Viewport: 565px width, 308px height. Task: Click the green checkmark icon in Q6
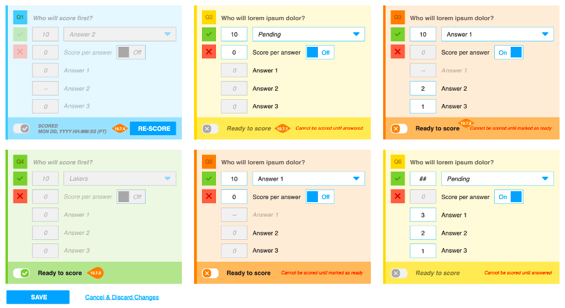(398, 179)
